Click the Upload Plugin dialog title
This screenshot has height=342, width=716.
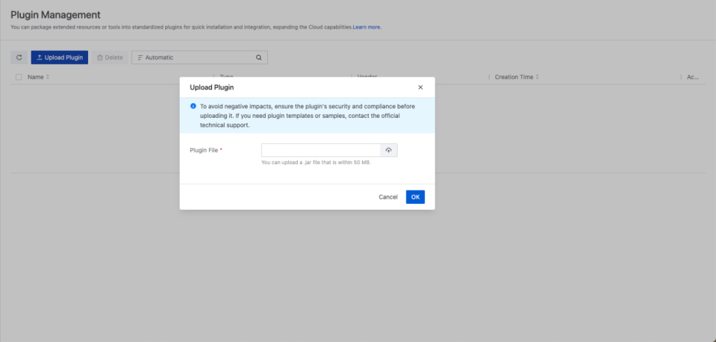(x=212, y=87)
